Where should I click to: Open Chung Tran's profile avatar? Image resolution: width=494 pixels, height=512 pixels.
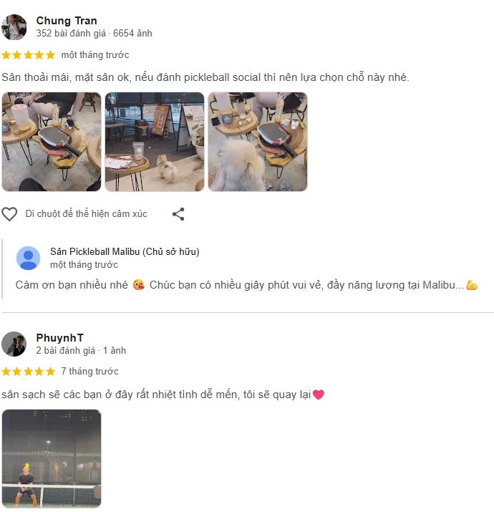pyautogui.click(x=14, y=27)
